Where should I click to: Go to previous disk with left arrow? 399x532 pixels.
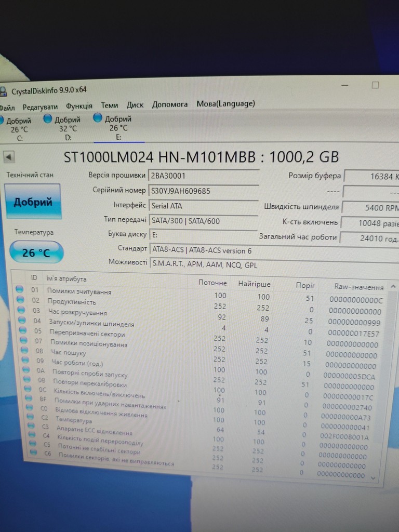[8, 157]
